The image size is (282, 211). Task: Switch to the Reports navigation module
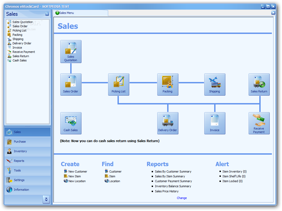28,161
